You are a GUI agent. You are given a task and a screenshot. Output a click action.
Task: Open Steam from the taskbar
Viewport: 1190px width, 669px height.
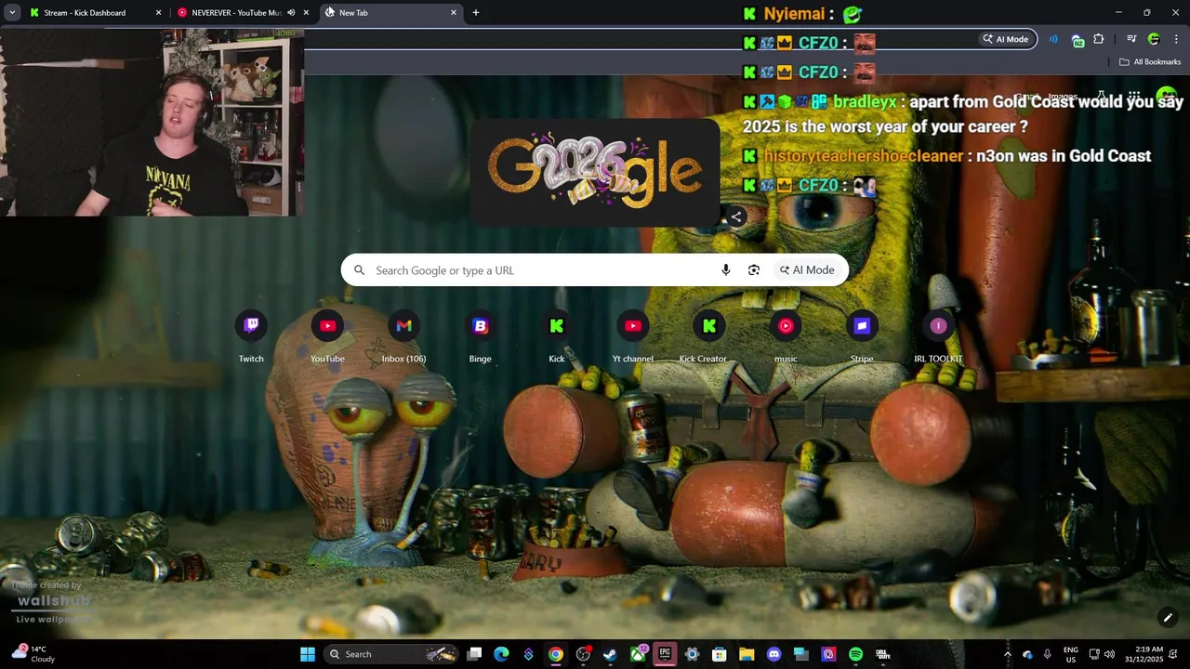point(610,654)
